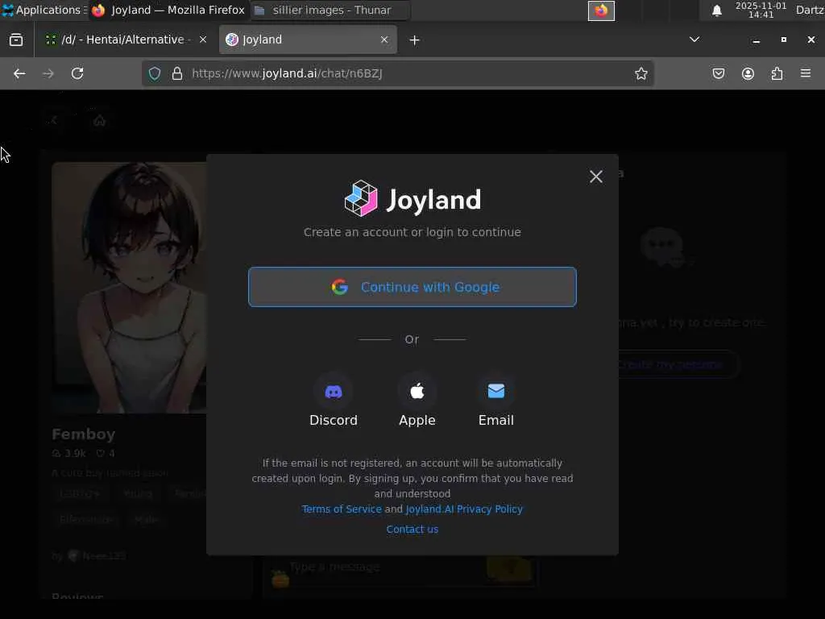Switch to sillier images - Thunar window

coord(330,10)
